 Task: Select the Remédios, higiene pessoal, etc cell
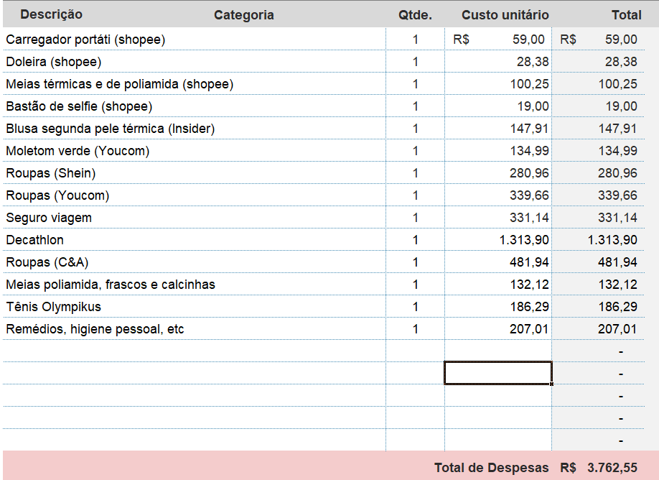click(x=95, y=329)
